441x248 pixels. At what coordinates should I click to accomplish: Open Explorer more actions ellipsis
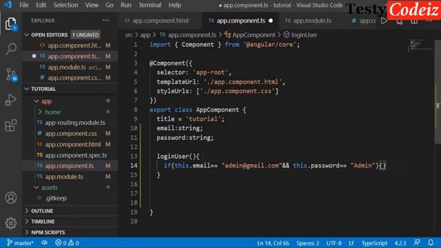tap(105, 20)
